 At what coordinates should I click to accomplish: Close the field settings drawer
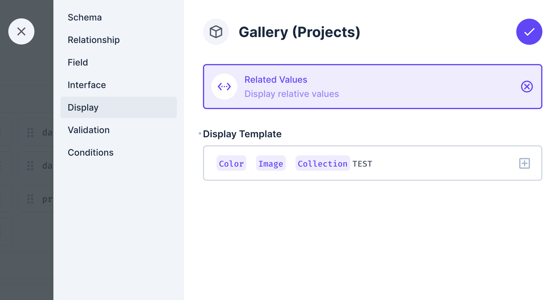coord(21,31)
